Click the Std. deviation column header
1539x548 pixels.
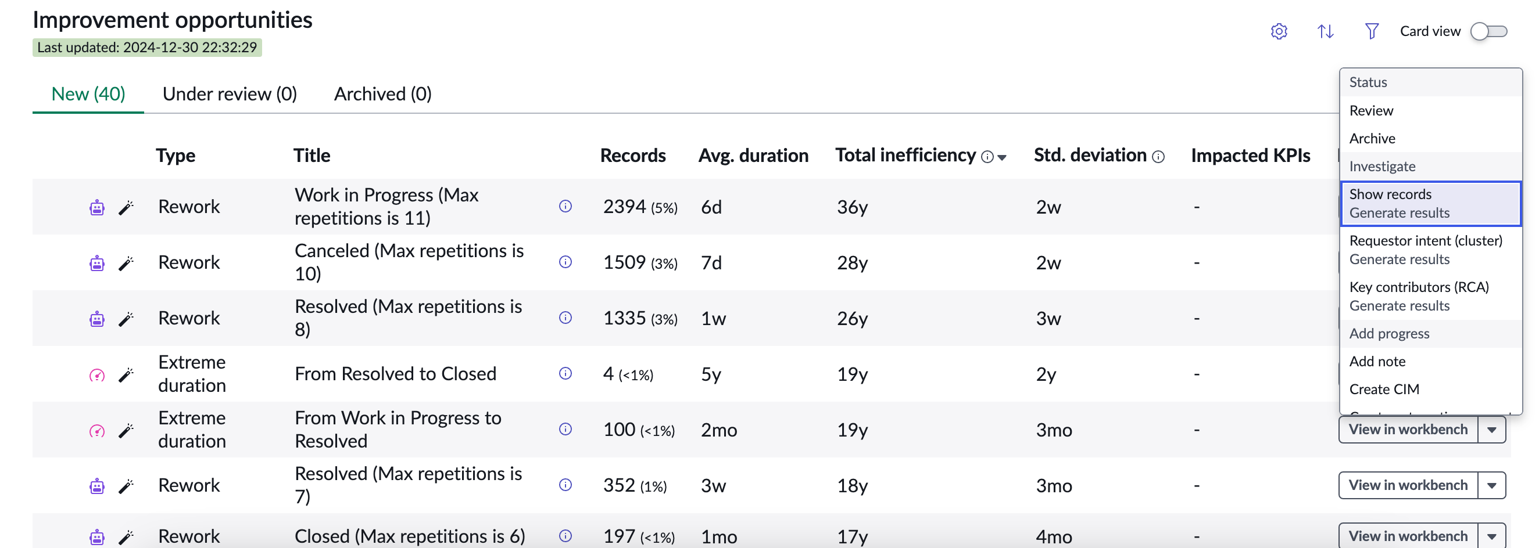click(x=1090, y=155)
